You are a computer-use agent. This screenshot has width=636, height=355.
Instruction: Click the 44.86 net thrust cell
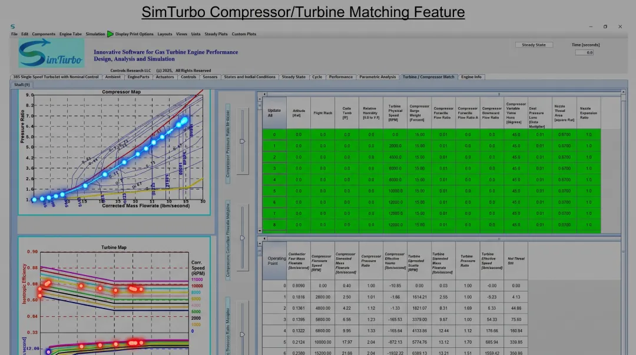(x=516, y=308)
